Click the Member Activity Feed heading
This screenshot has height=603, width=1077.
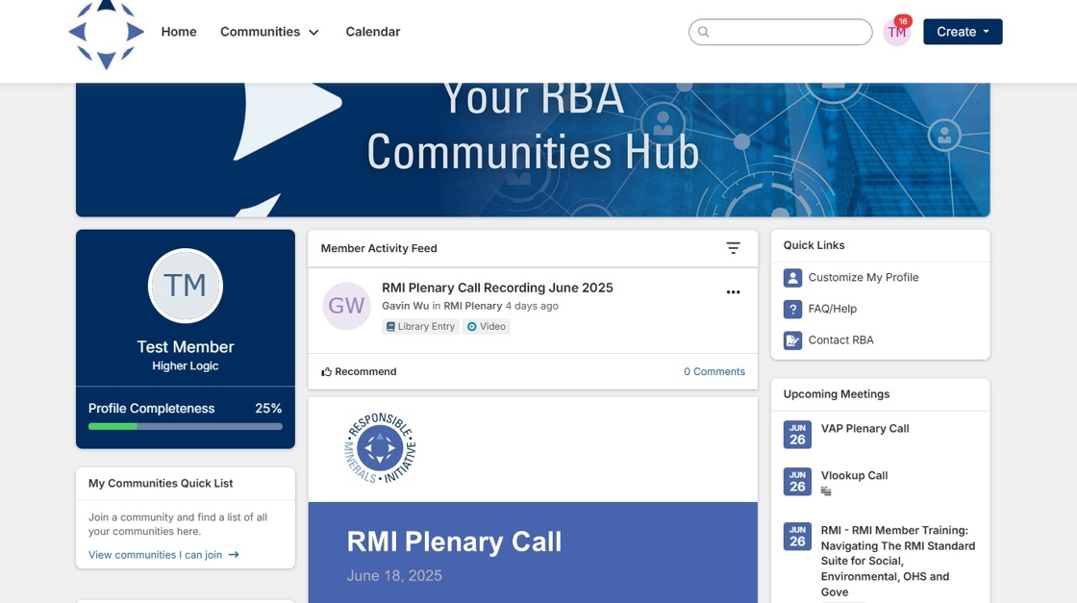[379, 249]
